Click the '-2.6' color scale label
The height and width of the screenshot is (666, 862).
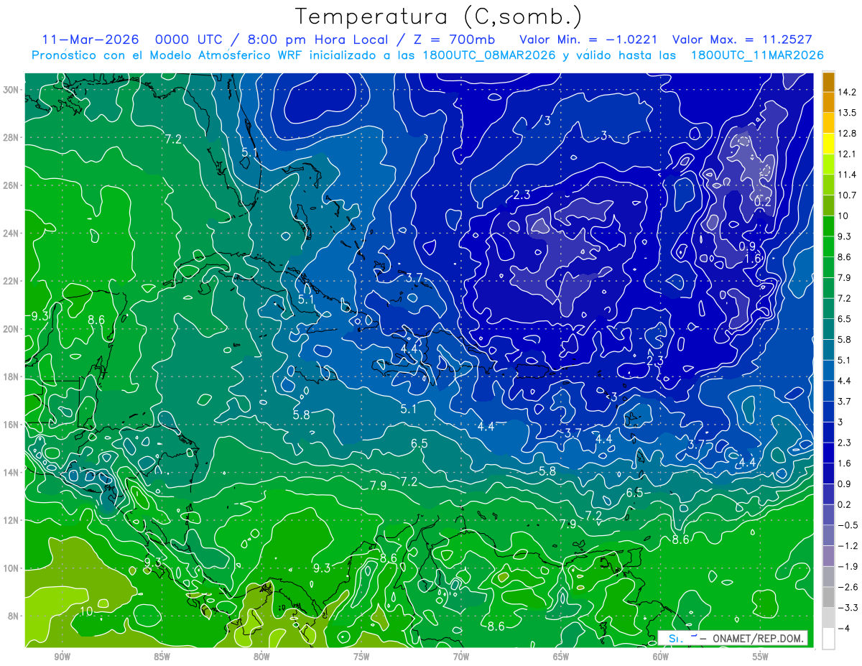click(x=848, y=587)
